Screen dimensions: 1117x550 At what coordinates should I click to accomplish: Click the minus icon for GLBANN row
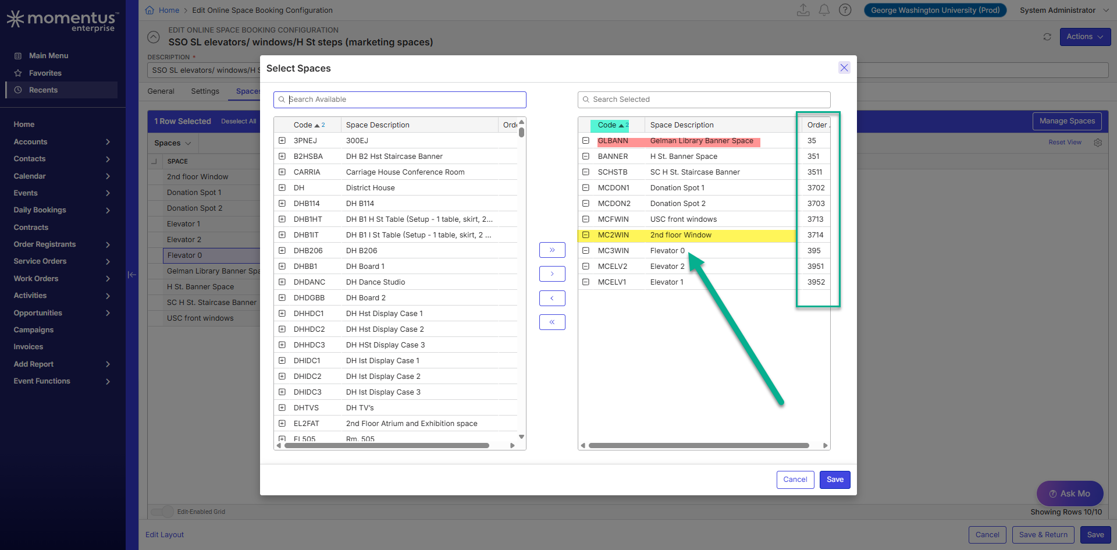tap(586, 140)
